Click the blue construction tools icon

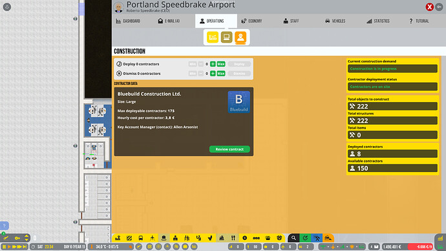(x=317, y=238)
